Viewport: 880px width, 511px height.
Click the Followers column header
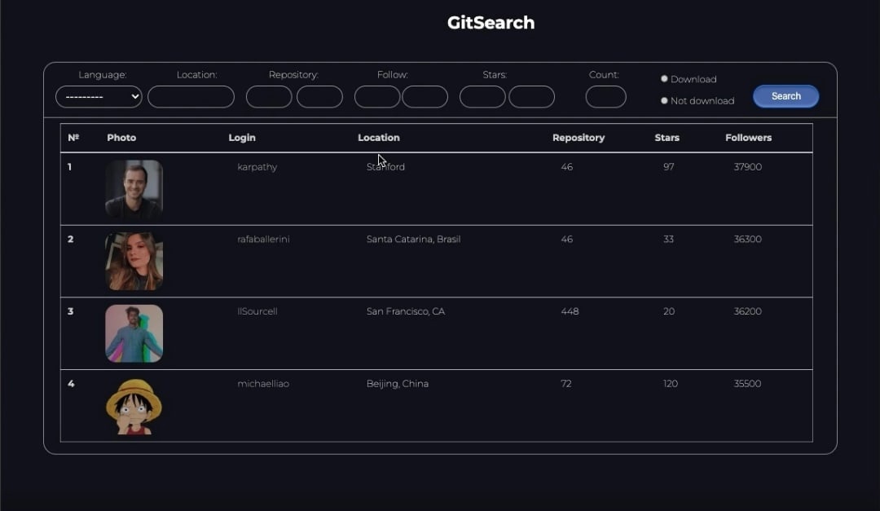pos(748,138)
